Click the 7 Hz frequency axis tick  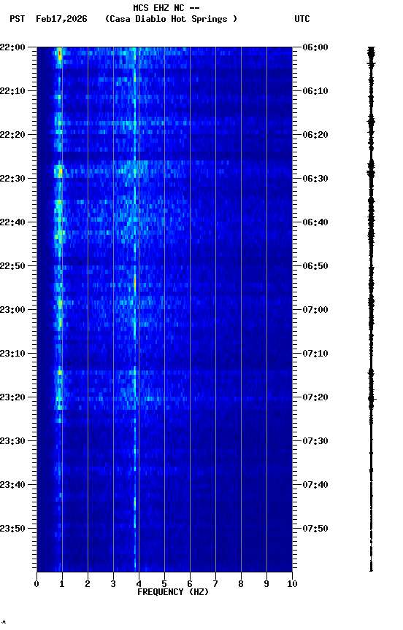point(215,584)
